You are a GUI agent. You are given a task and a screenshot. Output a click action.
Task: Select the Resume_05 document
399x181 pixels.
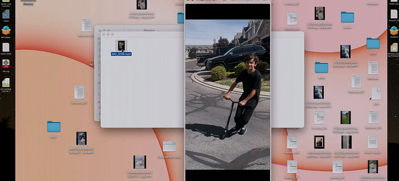click(x=79, y=92)
